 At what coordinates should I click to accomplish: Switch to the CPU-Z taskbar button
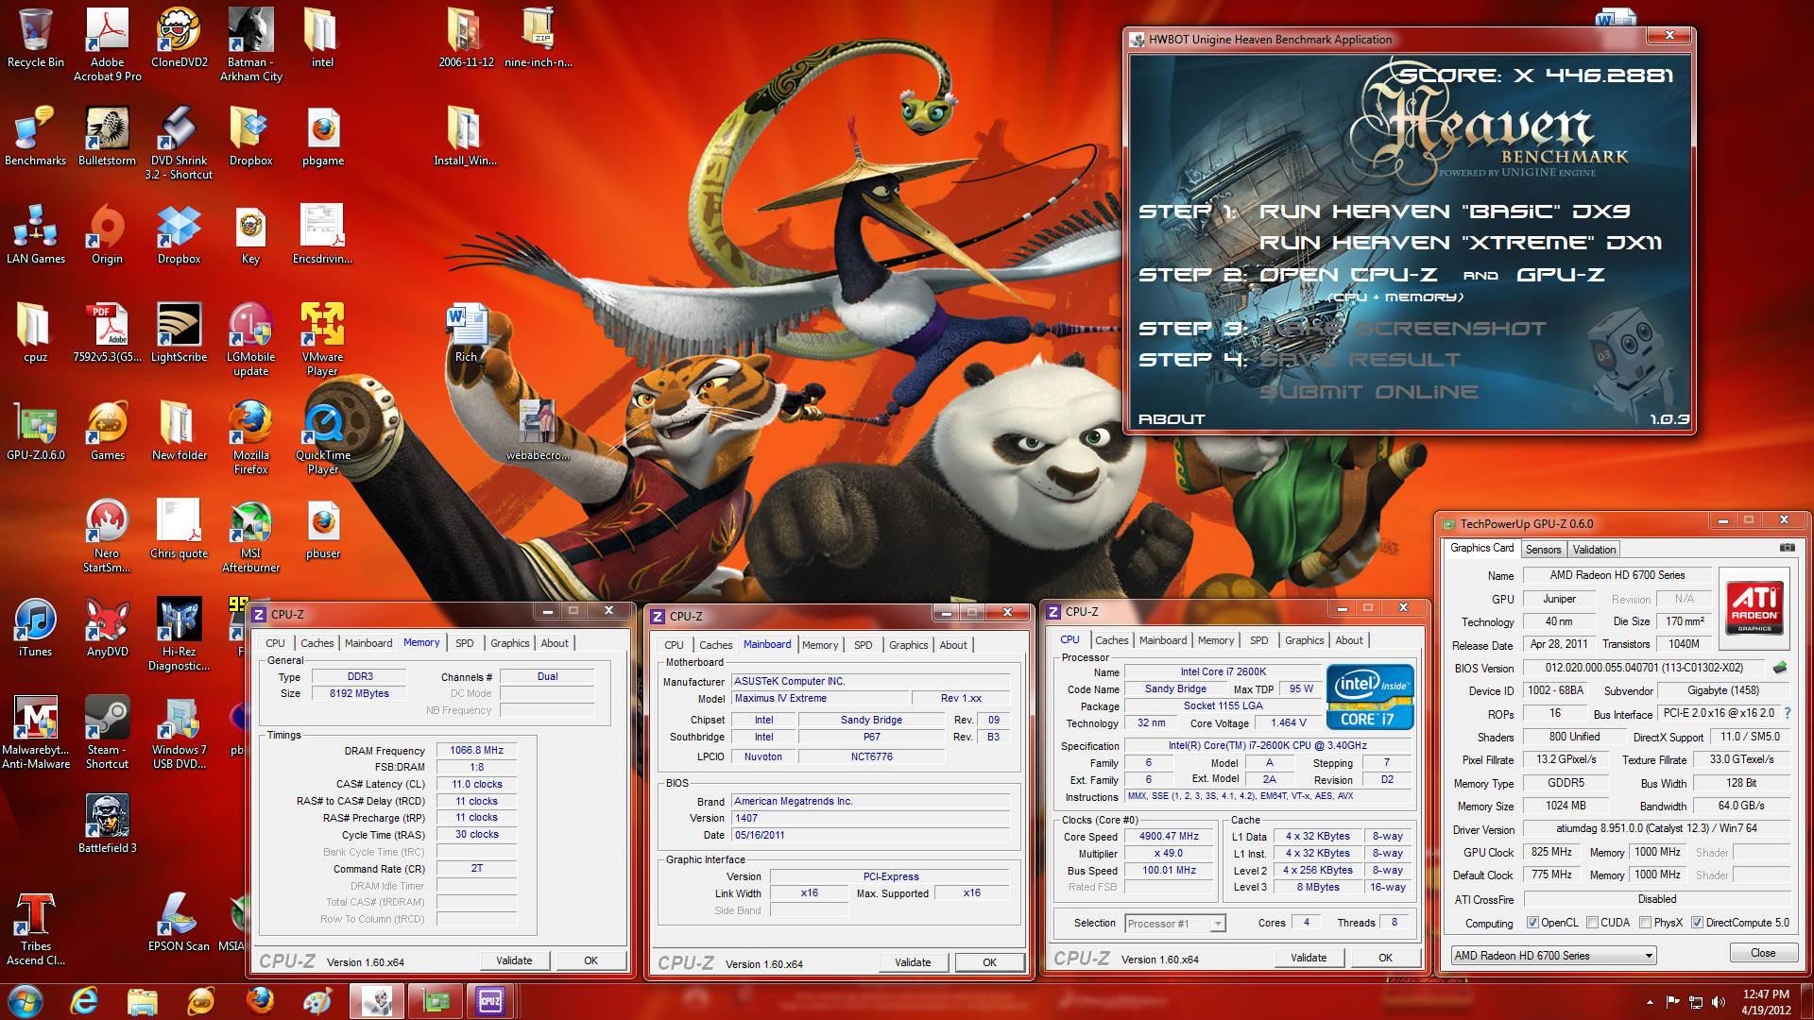click(489, 1000)
